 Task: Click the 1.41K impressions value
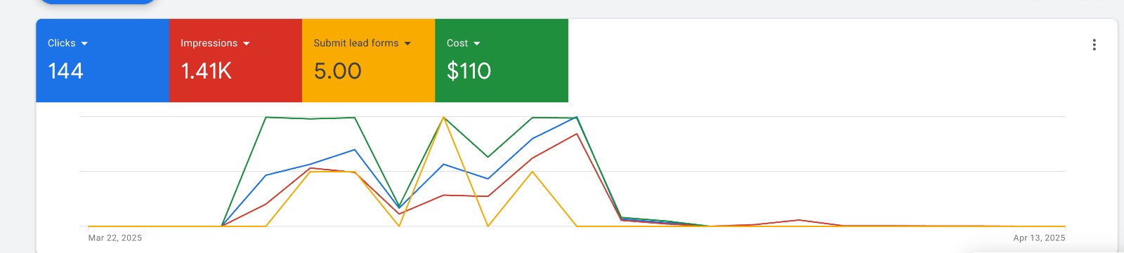tap(206, 71)
